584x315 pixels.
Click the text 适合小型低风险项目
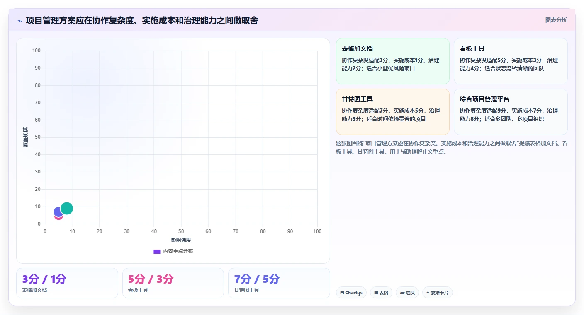391,68
